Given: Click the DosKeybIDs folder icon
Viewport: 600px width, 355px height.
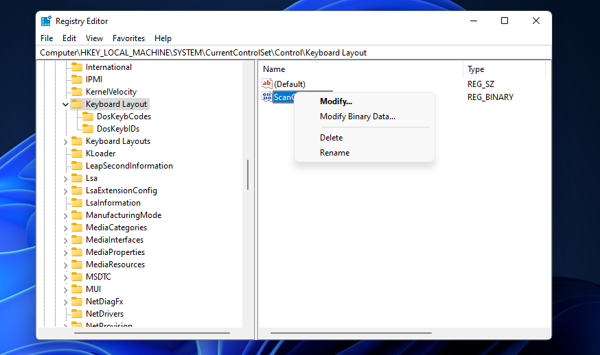Looking at the screenshot, I should point(88,129).
